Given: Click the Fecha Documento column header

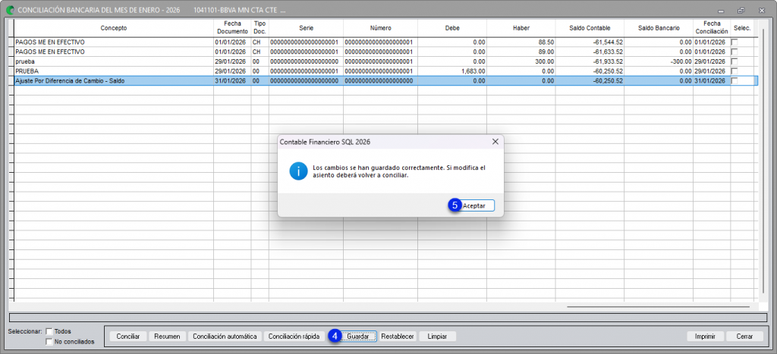Looking at the screenshot, I should tap(232, 28).
